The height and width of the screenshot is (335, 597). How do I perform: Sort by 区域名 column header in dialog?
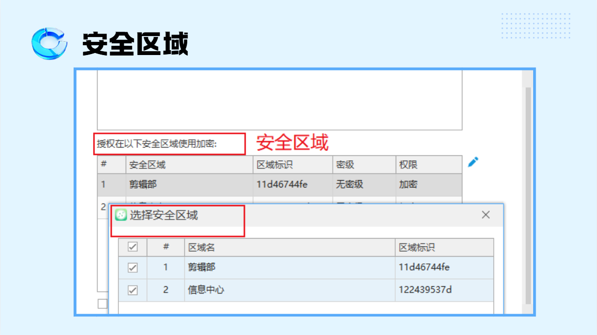289,247
